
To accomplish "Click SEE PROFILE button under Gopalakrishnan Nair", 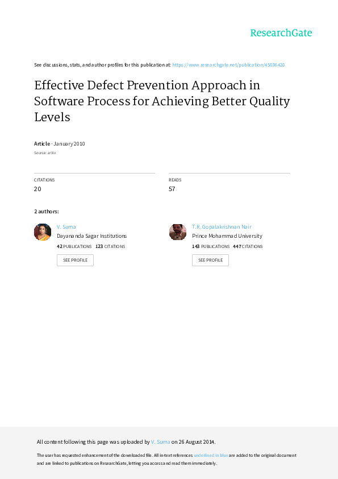I will click(x=211, y=261).
